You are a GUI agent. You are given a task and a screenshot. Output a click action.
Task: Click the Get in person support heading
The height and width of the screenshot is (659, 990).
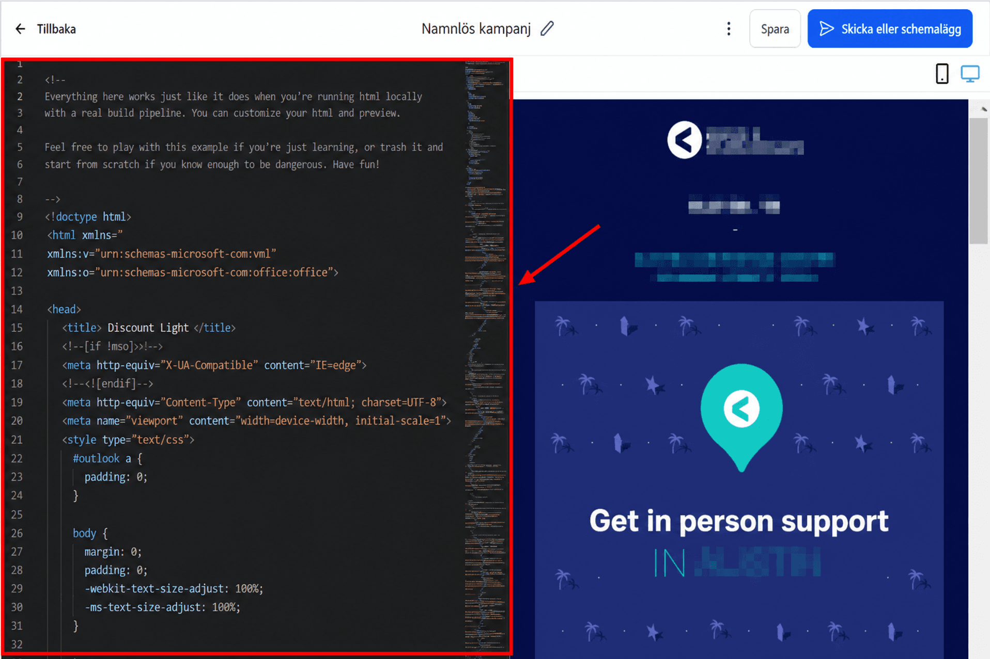[739, 521]
